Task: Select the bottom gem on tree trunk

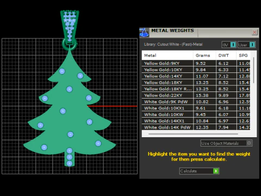Action: point(70,163)
